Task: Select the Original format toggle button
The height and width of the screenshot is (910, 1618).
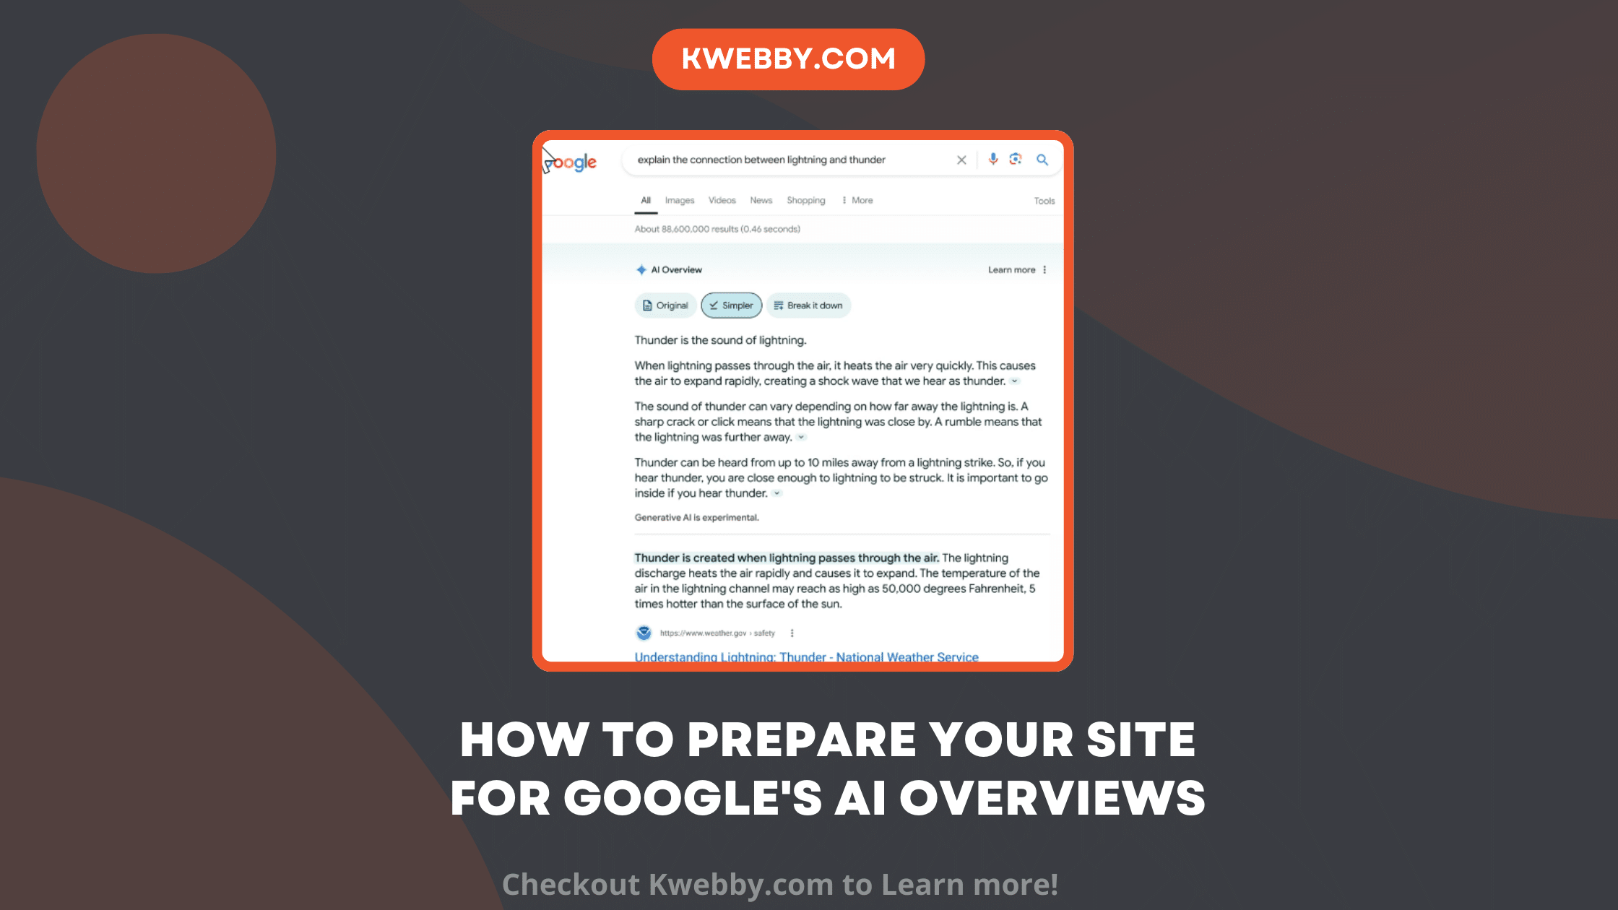Action: pyautogui.click(x=663, y=305)
